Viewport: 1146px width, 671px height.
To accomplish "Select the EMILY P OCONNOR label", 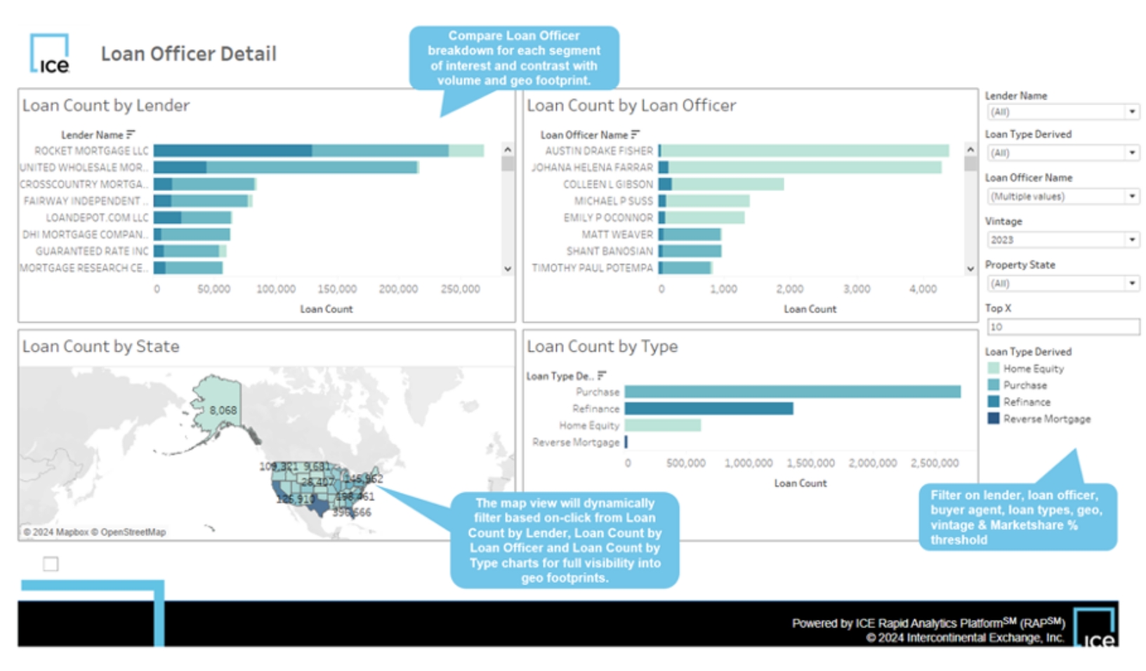I will coord(608,218).
